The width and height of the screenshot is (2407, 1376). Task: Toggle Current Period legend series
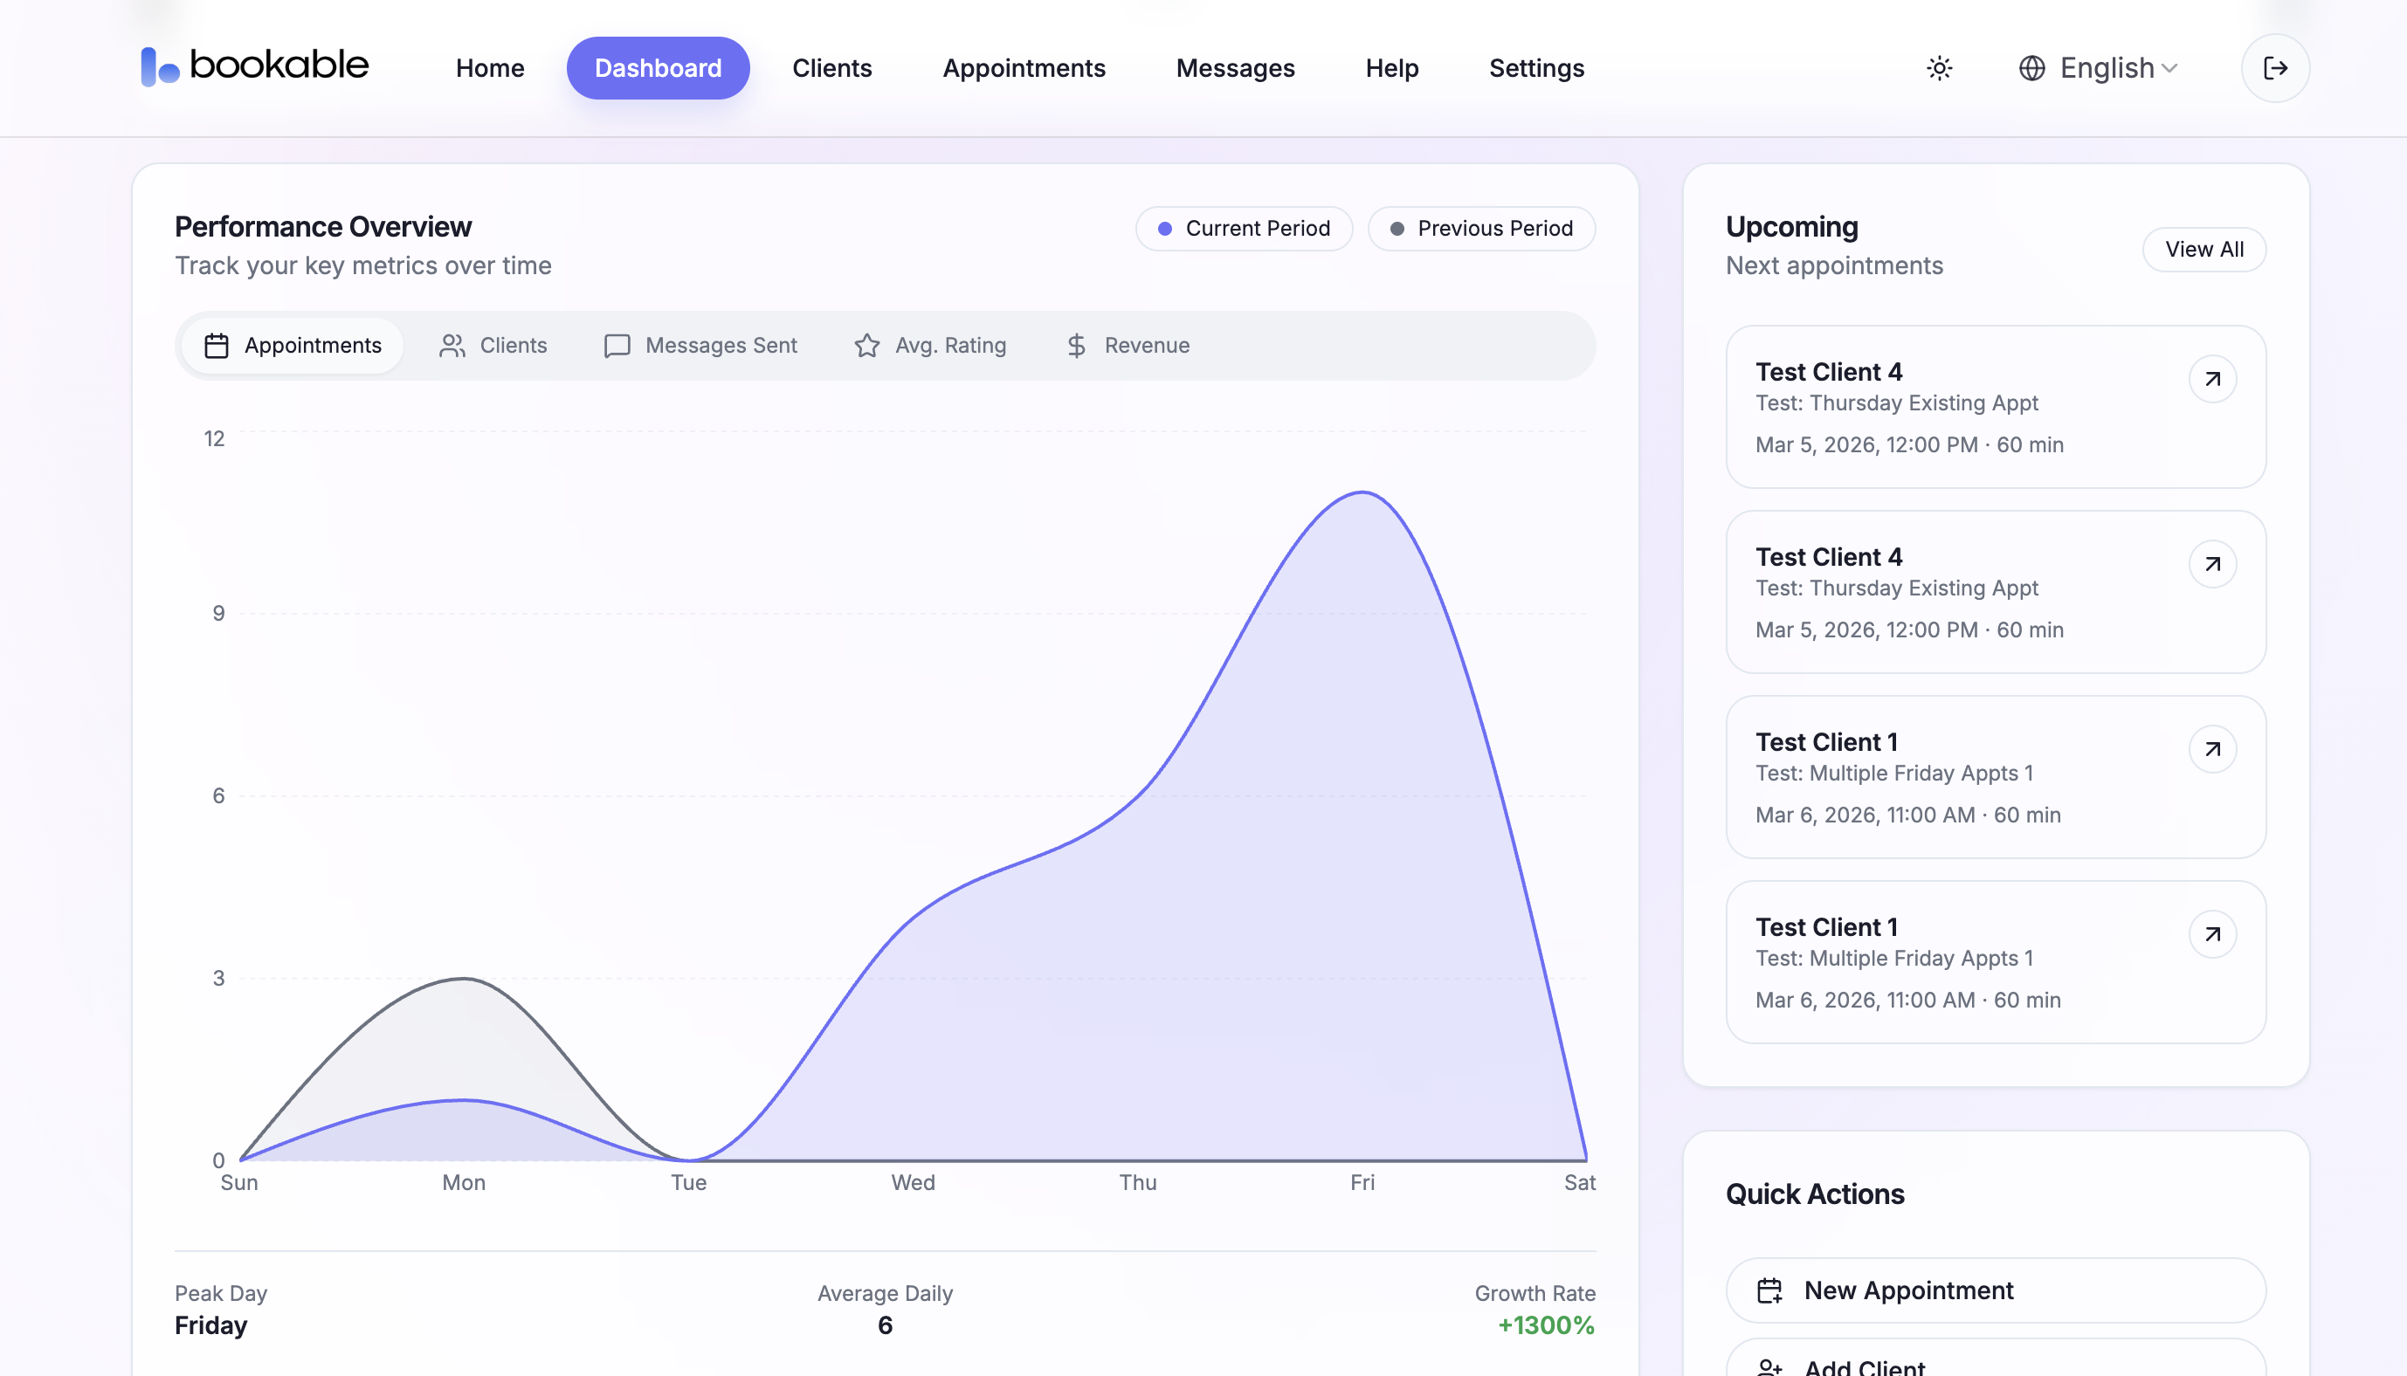(x=1244, y=229)
